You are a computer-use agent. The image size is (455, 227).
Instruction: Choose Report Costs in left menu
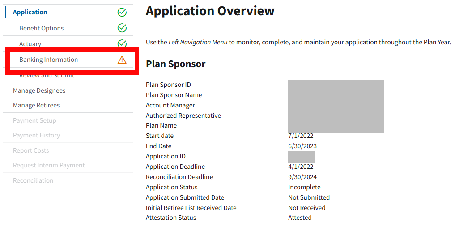point(31,150)
